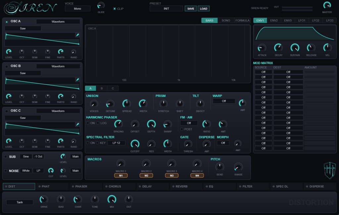Open OSC A Saw shape dropdown
The height and width of the screenshot is (215, 339).
pyautogui.click(x=23, y=28)
